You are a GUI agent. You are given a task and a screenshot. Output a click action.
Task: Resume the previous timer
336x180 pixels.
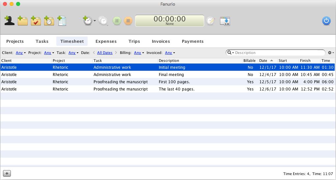pos(103,21)
